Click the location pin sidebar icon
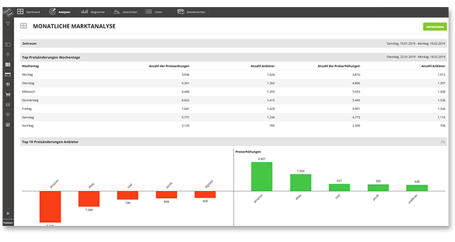This screenshot has height=242, width=455. click(8, 55)
